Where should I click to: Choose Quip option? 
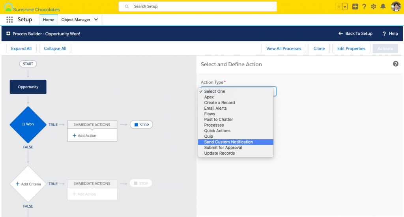click(236, 137)
